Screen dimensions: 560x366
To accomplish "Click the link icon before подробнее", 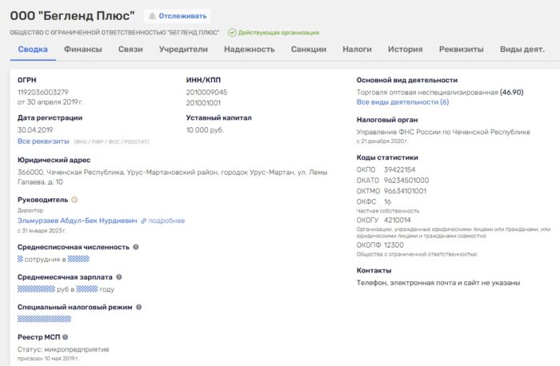I will tap(144, 221).
